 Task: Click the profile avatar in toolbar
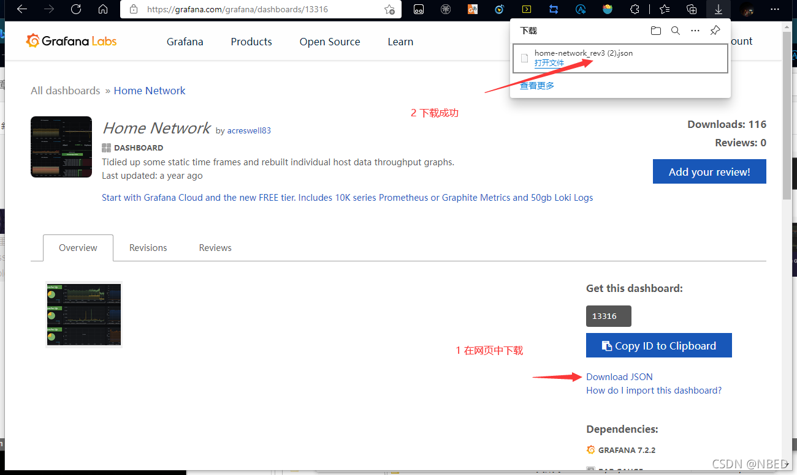click(x=747, y=9)
